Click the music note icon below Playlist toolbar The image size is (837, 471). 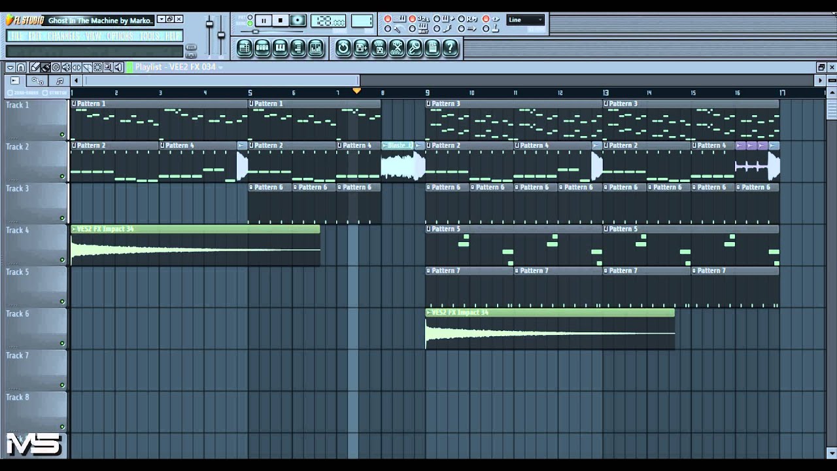(60, 80)
